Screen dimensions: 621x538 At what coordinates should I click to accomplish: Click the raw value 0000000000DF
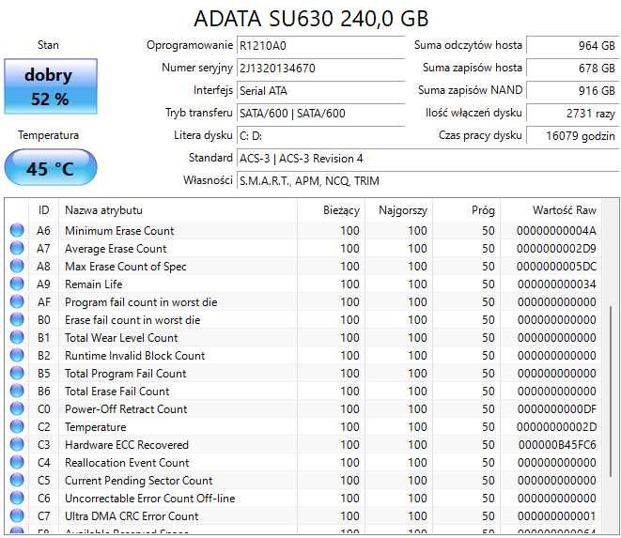556,409
